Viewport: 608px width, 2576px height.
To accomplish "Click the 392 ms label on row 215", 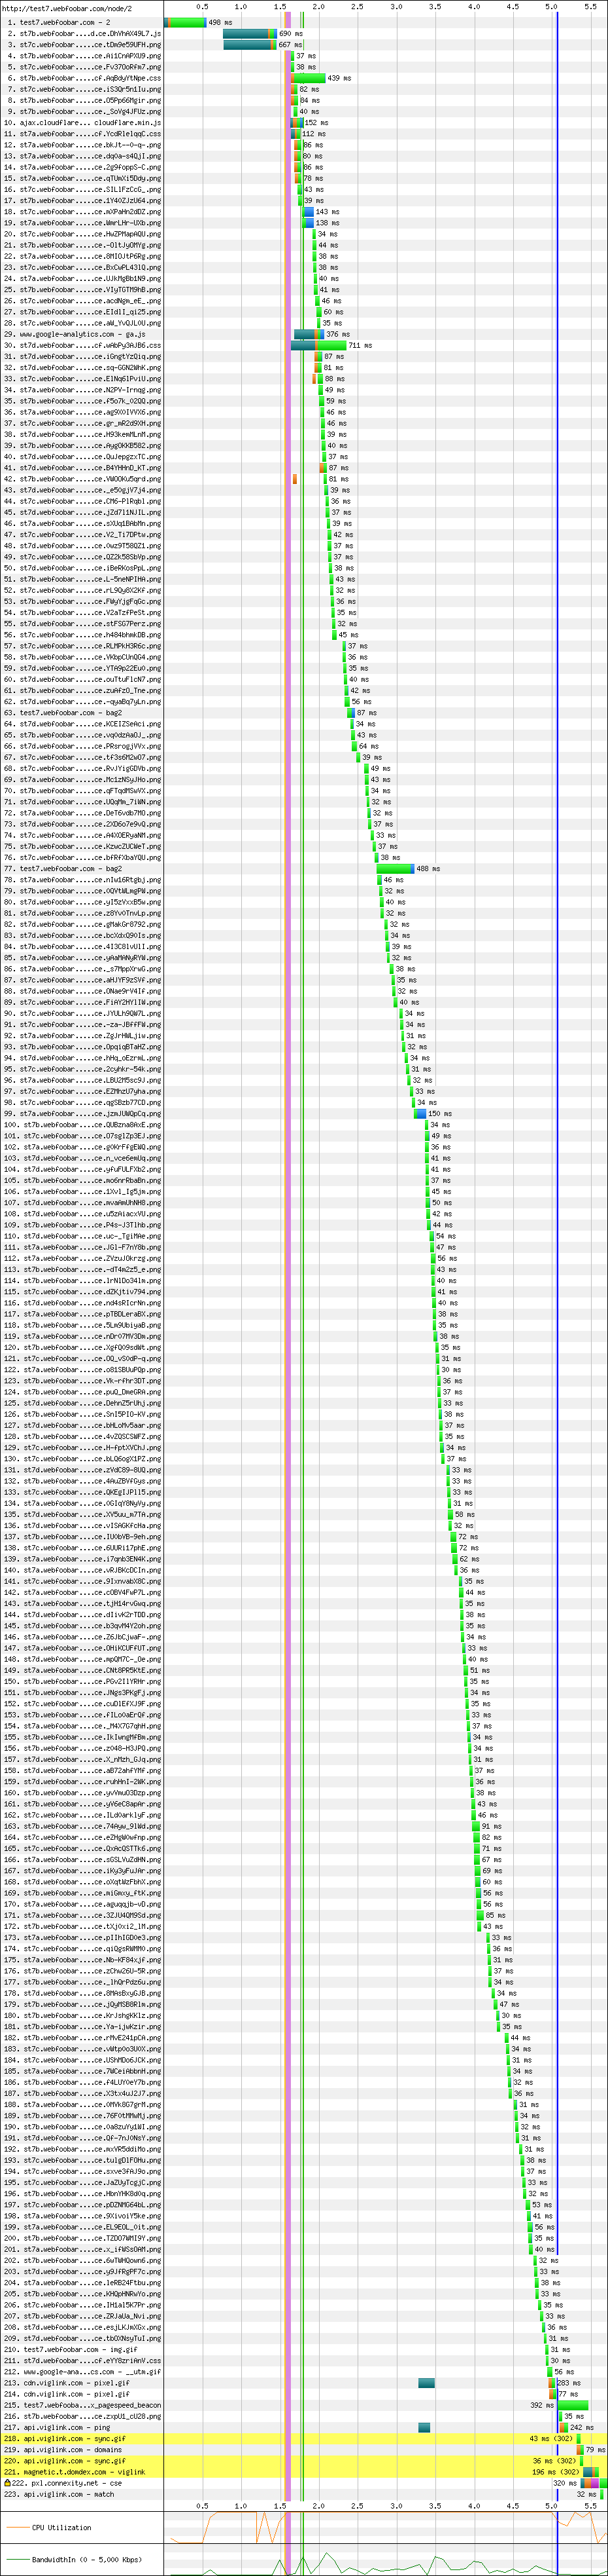I will pyautogui.click(x=542, y=2405).
